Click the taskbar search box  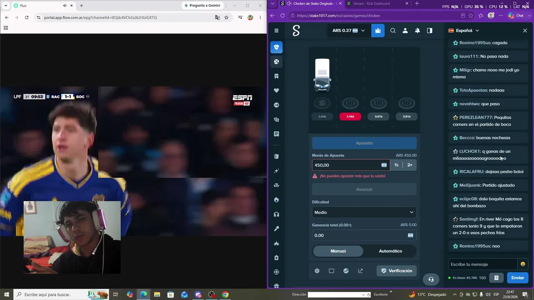pyautogui.click(x=61, y=295)
